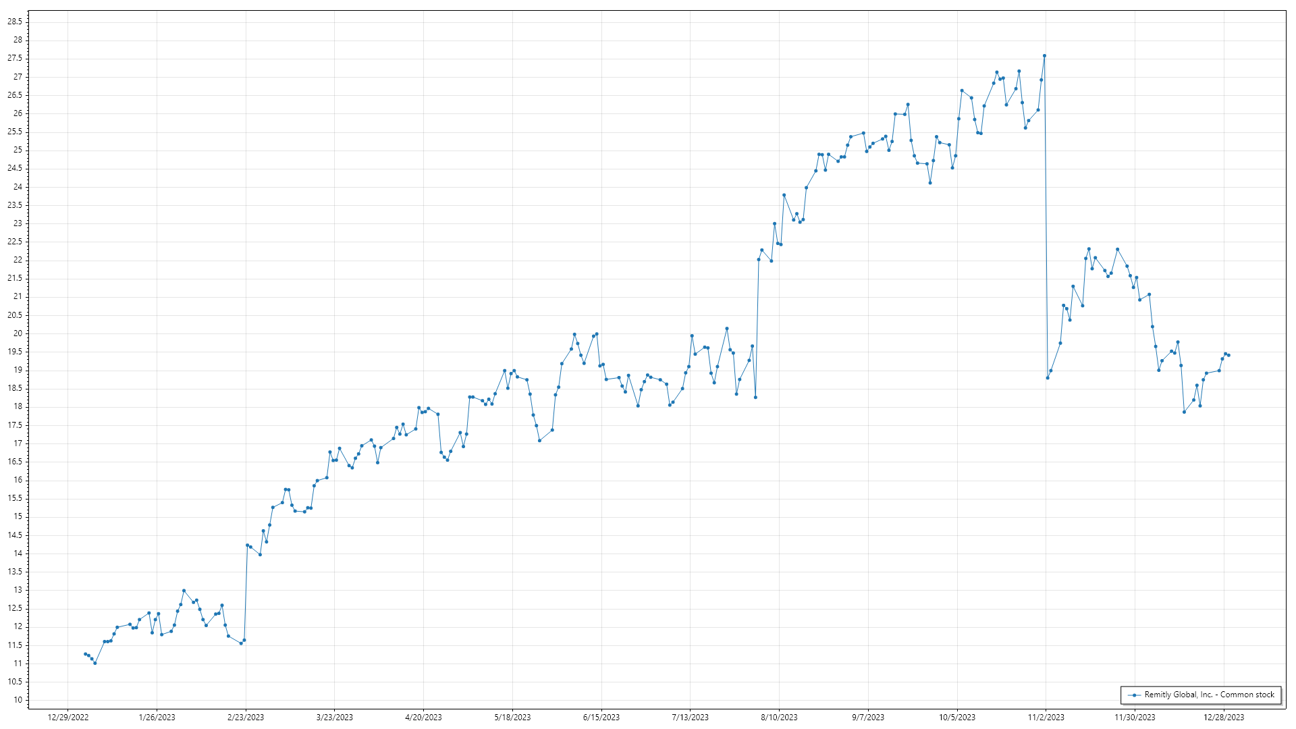Click the 2/23/2023 x-axis date label
The width and height of the screenshot is (1296, 729).
pyautogui.click(x=246, y=718)
